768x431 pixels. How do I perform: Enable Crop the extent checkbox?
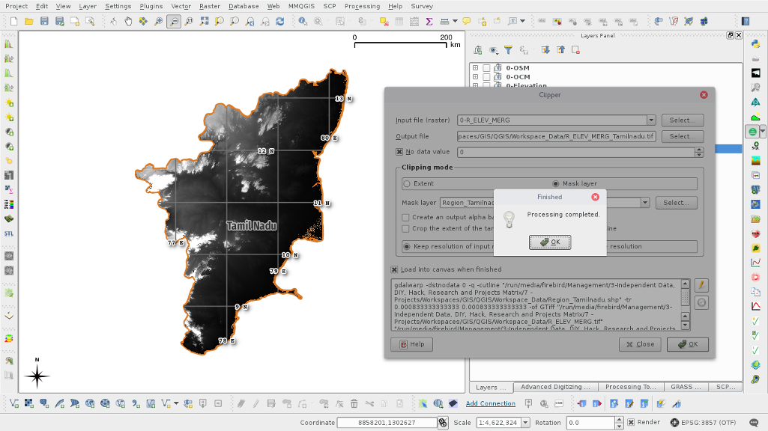pos(405,228)
